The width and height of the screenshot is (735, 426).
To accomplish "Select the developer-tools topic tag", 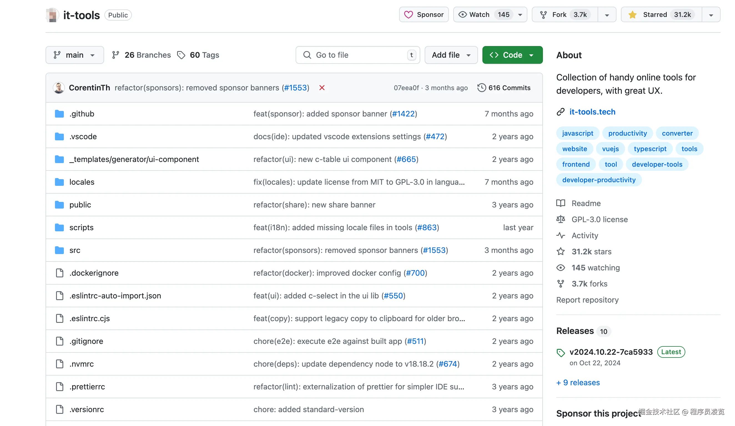I will click(657, 164).
